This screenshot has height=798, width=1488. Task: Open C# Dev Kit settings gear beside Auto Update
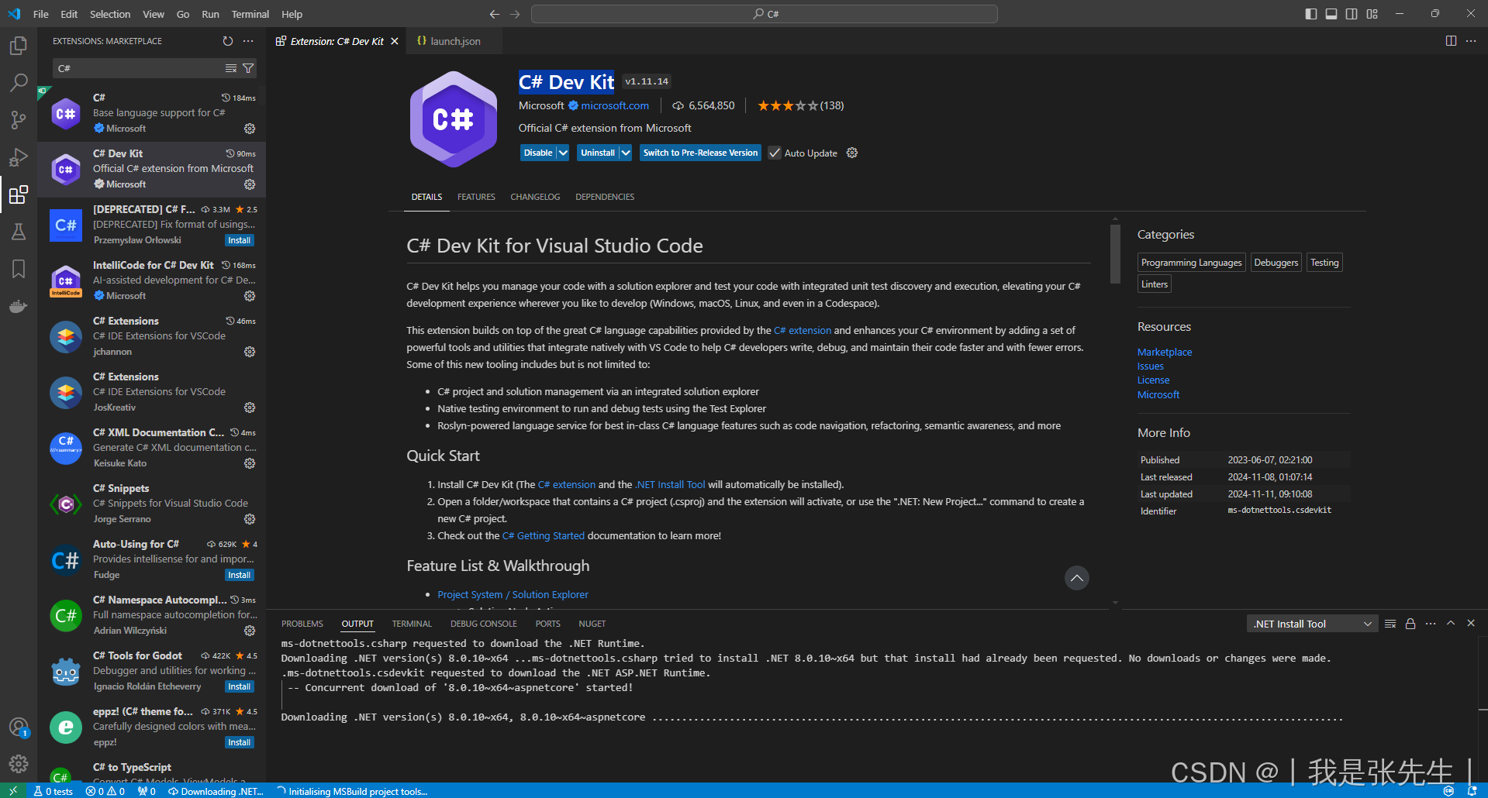852,153
